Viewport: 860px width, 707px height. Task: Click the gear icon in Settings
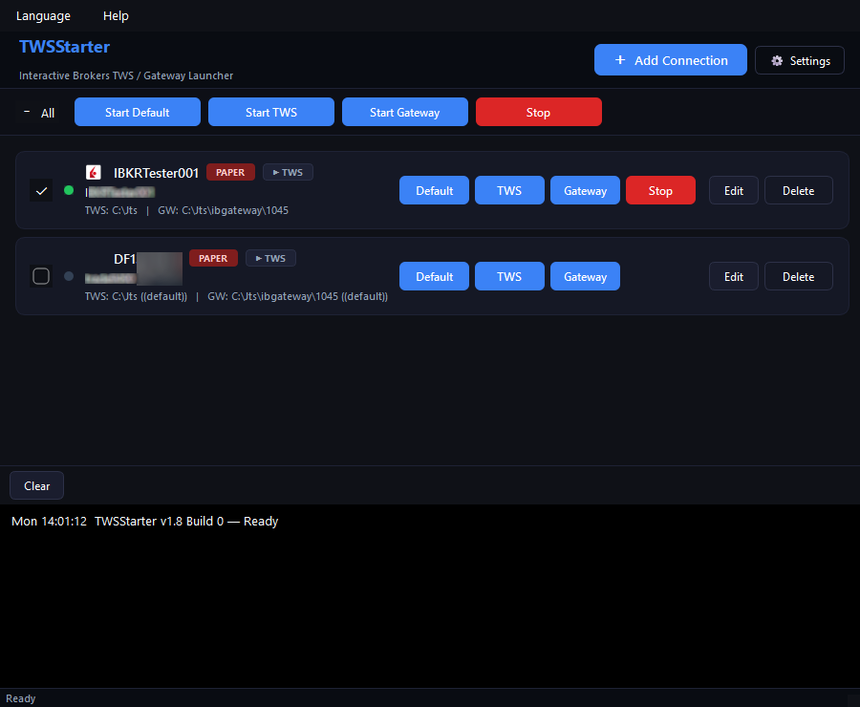pyautogui.click(x=777, y=61)
